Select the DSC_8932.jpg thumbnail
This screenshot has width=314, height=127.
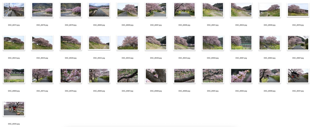[x=99, y=43]
